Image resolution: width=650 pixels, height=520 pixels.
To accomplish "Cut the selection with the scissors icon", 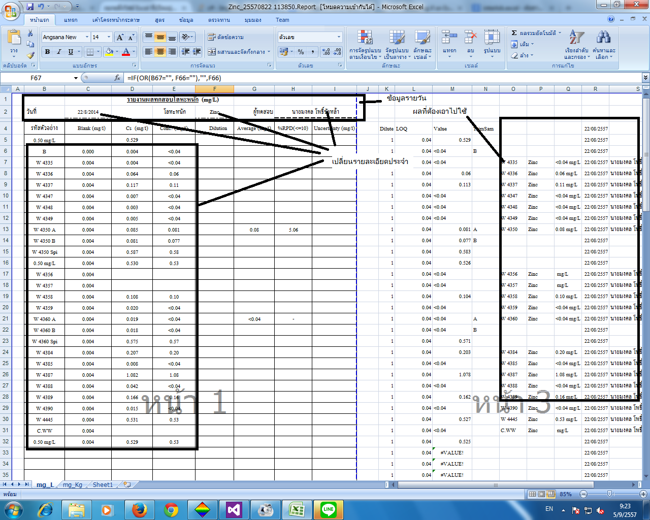I will (30, 33).
